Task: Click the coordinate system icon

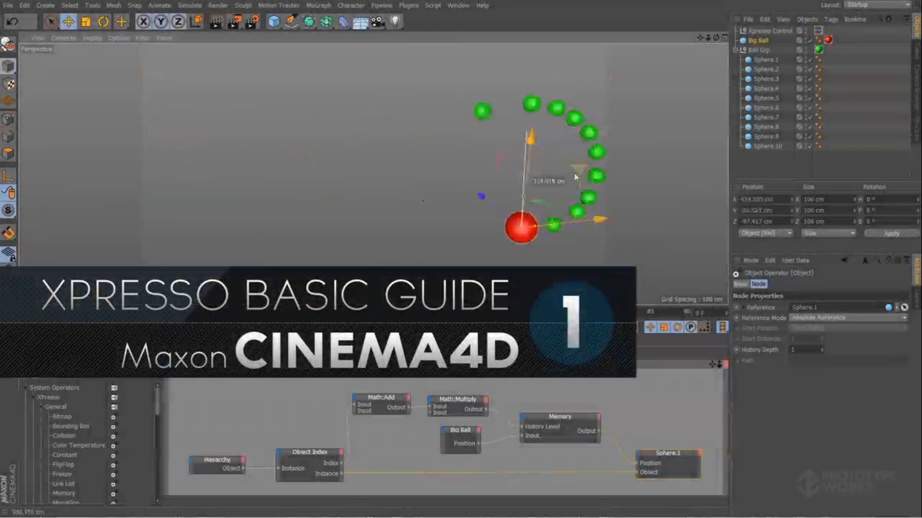Action: point(196,21)
